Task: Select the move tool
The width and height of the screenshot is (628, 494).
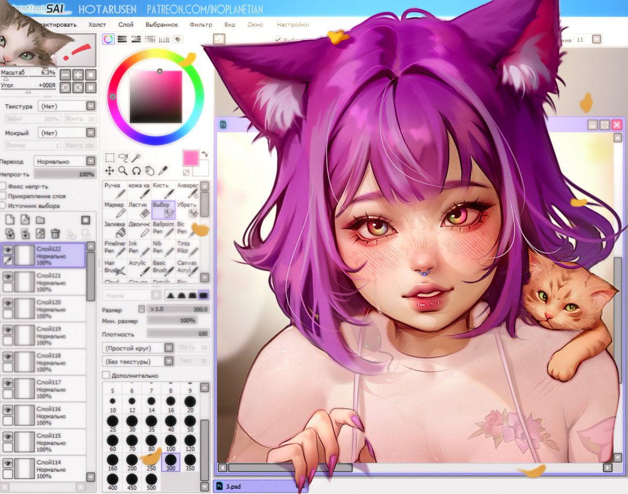Action: pos(109,171)
